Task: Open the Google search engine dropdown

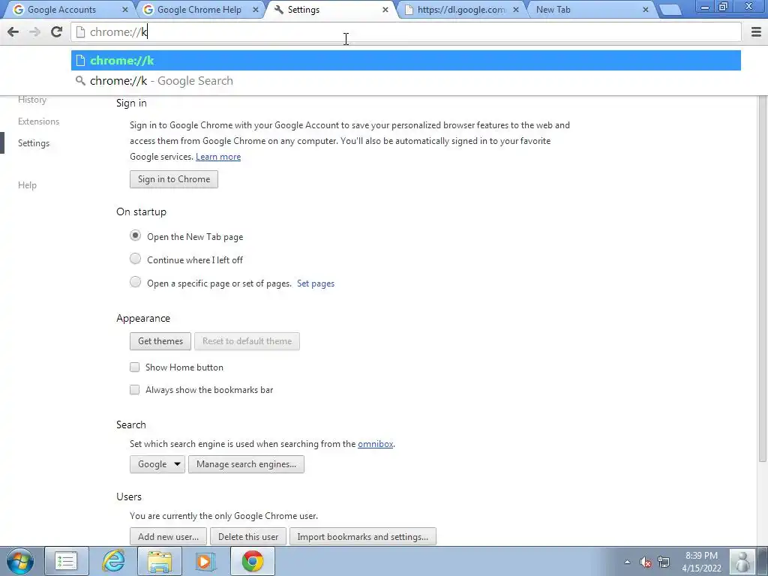Action: tap(157, 464)
